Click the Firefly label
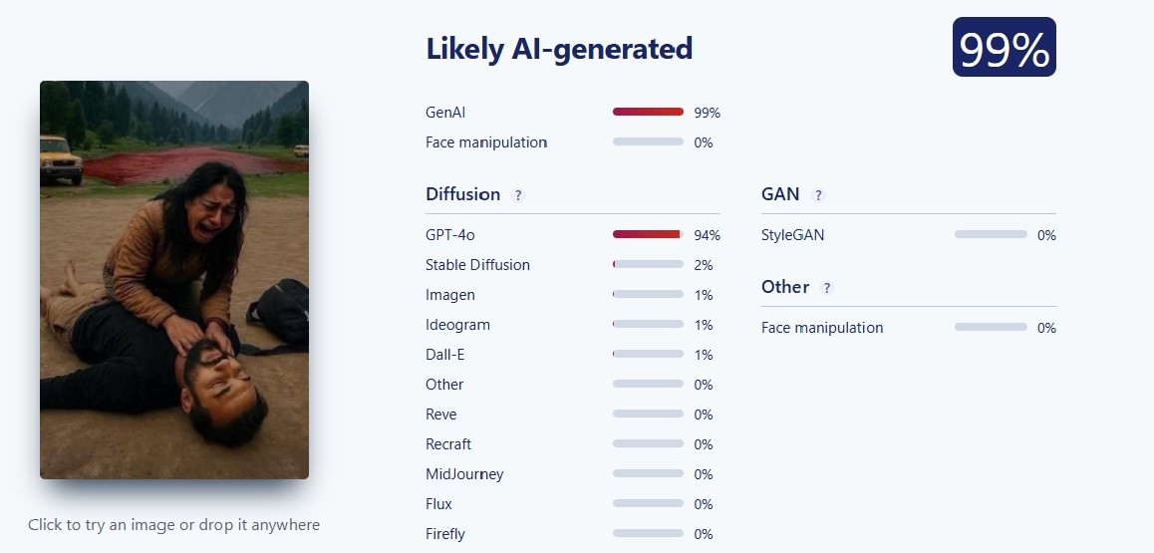The width and height of the screenshot is (1154, 553). pyautogui.click(x=445, y=534)
